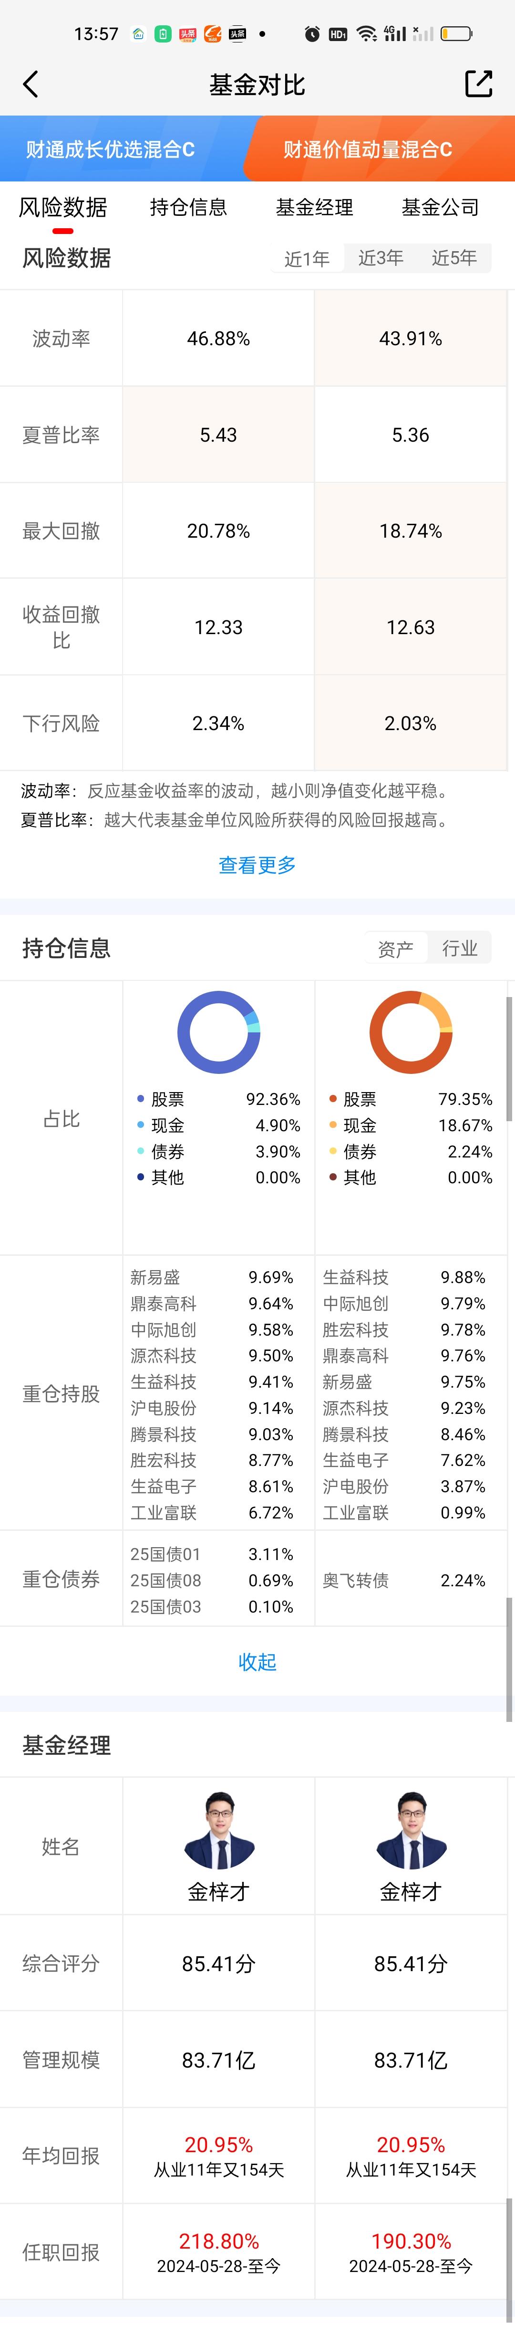
Task: Collapse holdings with 收起
Action: pyautogui.click(x=257, y=1662)
